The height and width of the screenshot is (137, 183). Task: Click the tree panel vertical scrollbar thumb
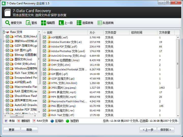(x=39, y=59)
